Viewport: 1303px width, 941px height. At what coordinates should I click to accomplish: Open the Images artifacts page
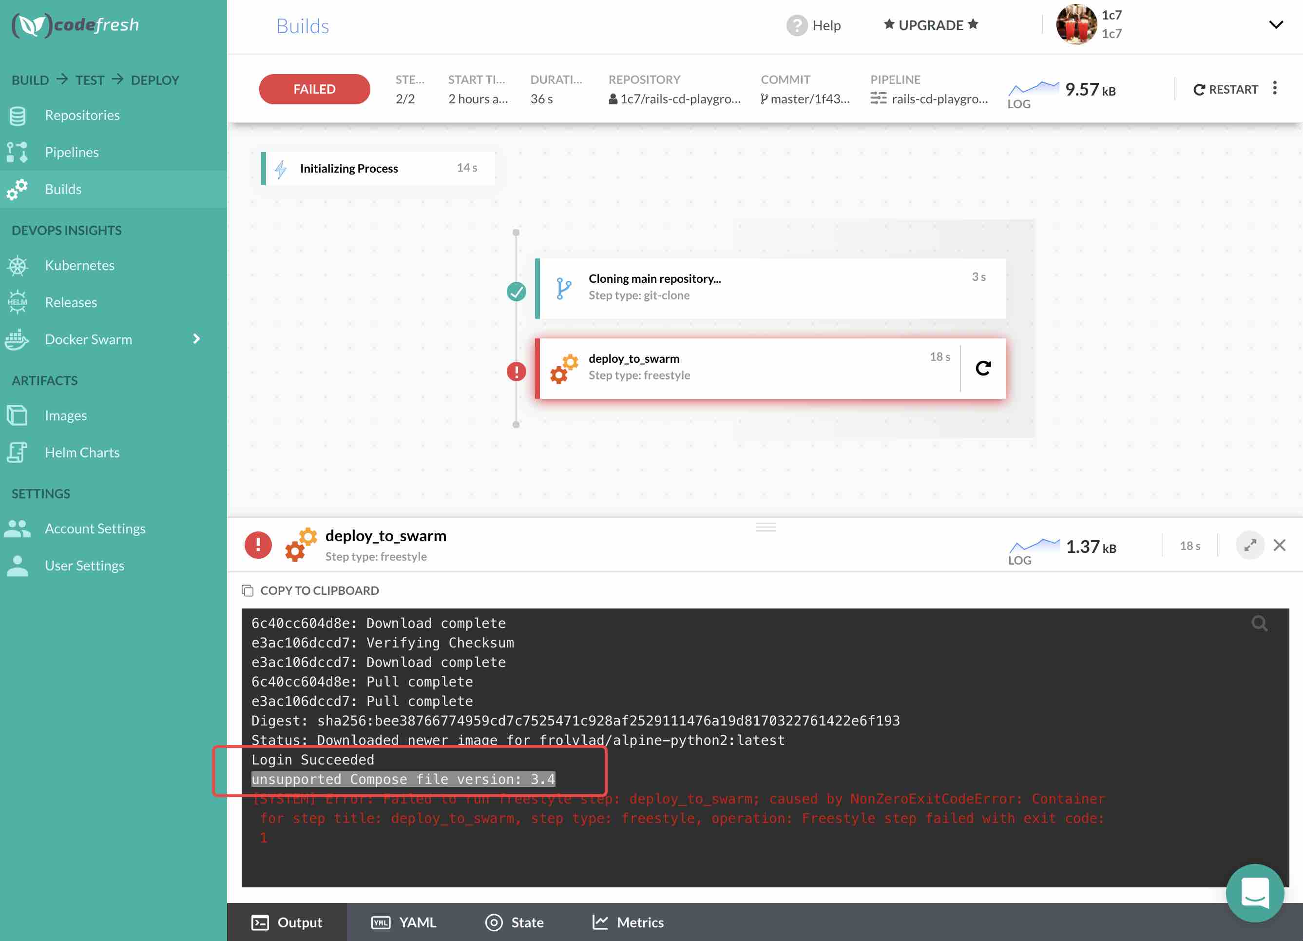point(65,415)
